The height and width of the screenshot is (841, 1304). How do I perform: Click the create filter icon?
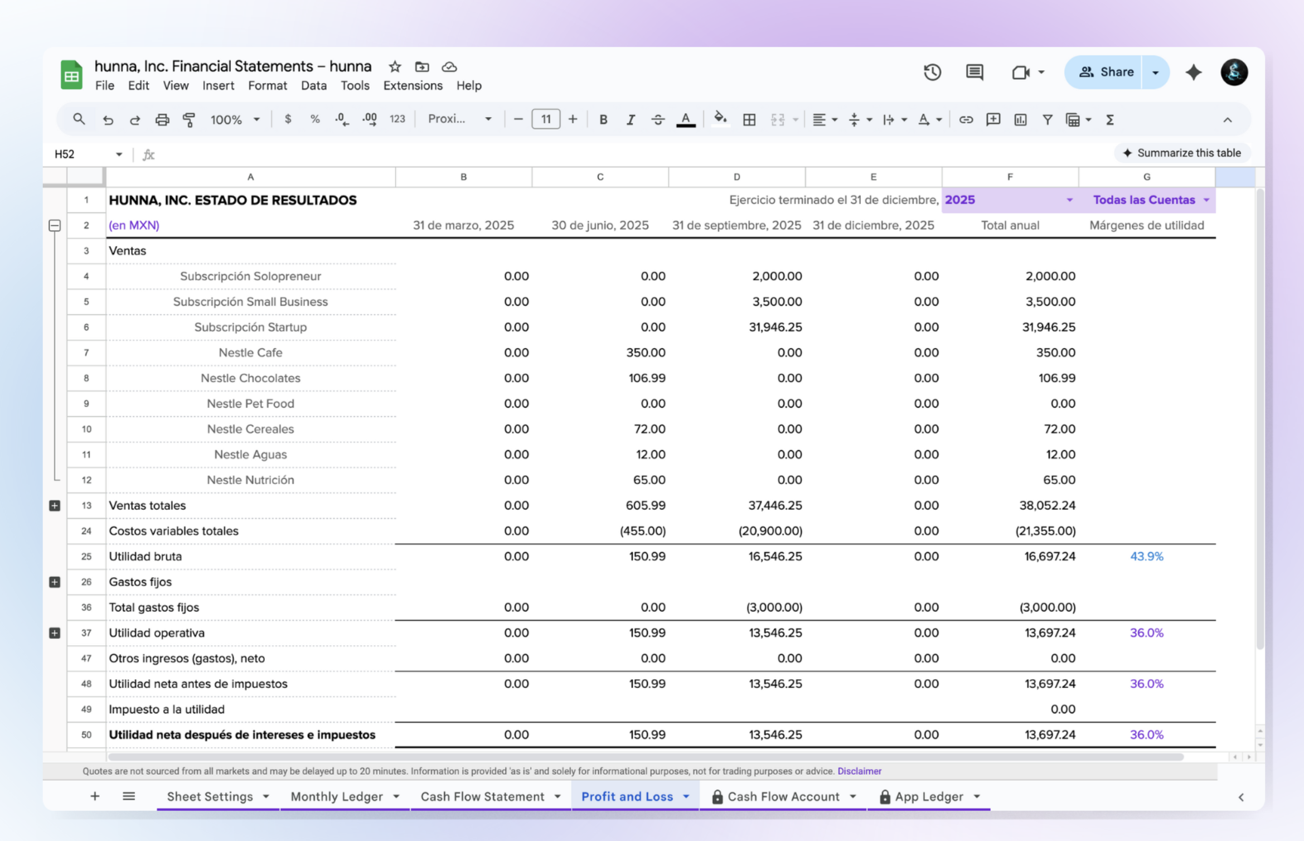click(x=1047, y=119)
